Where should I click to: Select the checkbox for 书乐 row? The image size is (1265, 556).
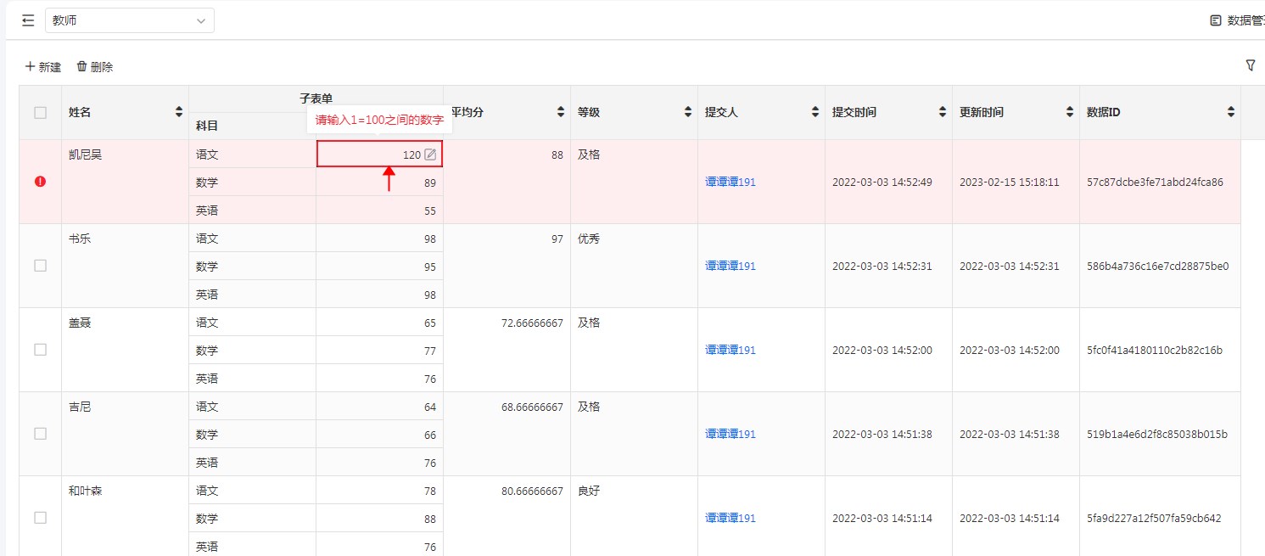coord(40,266)
